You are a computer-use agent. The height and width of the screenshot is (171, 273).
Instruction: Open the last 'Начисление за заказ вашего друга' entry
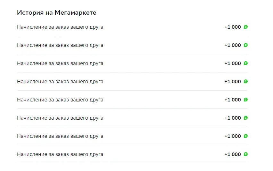pos(132,154)
